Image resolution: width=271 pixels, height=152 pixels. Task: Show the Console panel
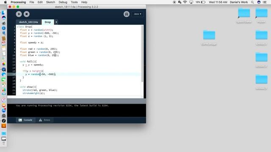[25, 120]
